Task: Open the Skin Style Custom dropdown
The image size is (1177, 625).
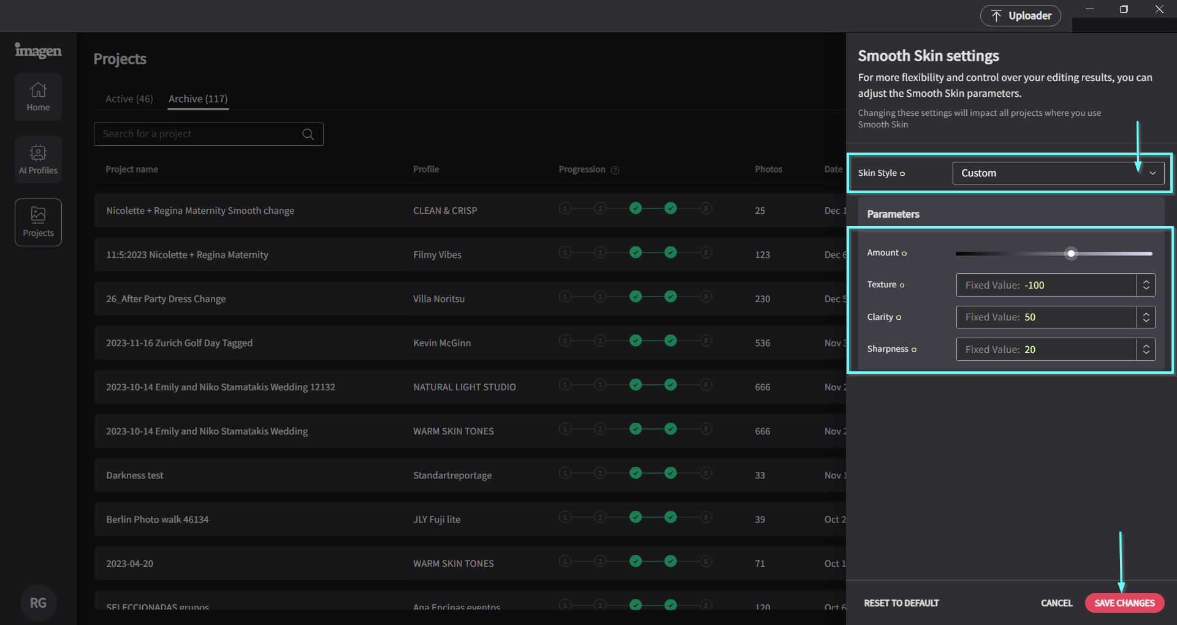Action: [1058, 173]
